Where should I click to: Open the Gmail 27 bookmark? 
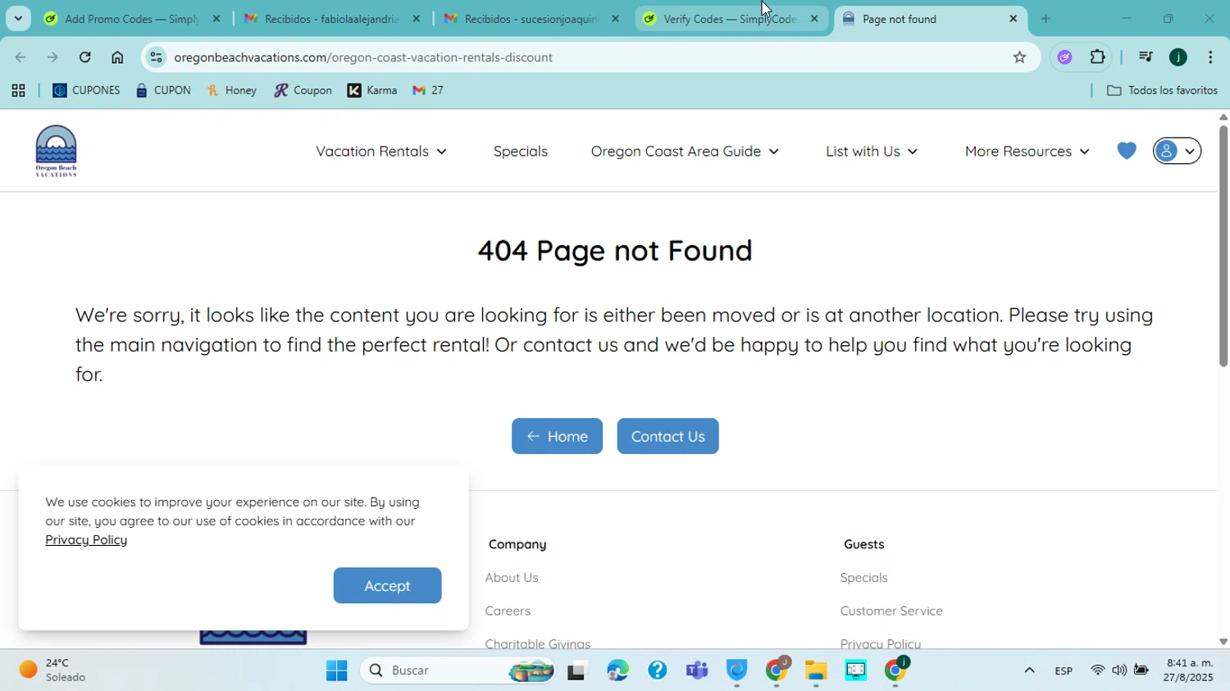(x=428, y=91)
